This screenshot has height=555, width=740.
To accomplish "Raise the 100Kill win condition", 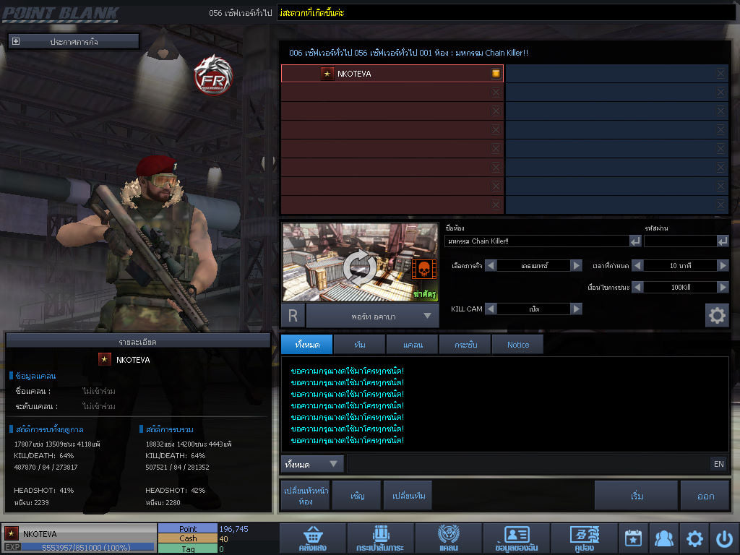I will [723, 287].
